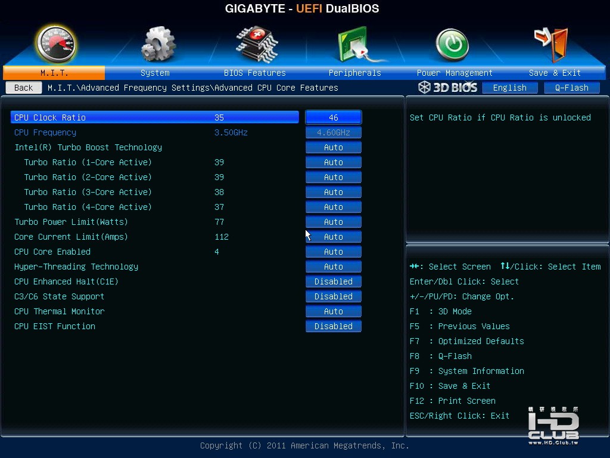Open Intel Turbo Boost Technology Auto option

334,147
